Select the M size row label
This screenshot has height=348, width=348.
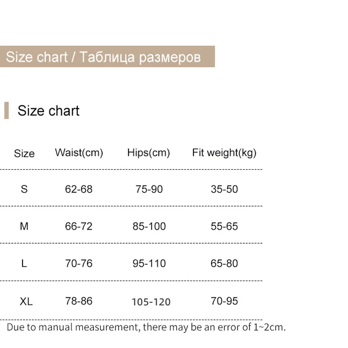click(24, 226)
